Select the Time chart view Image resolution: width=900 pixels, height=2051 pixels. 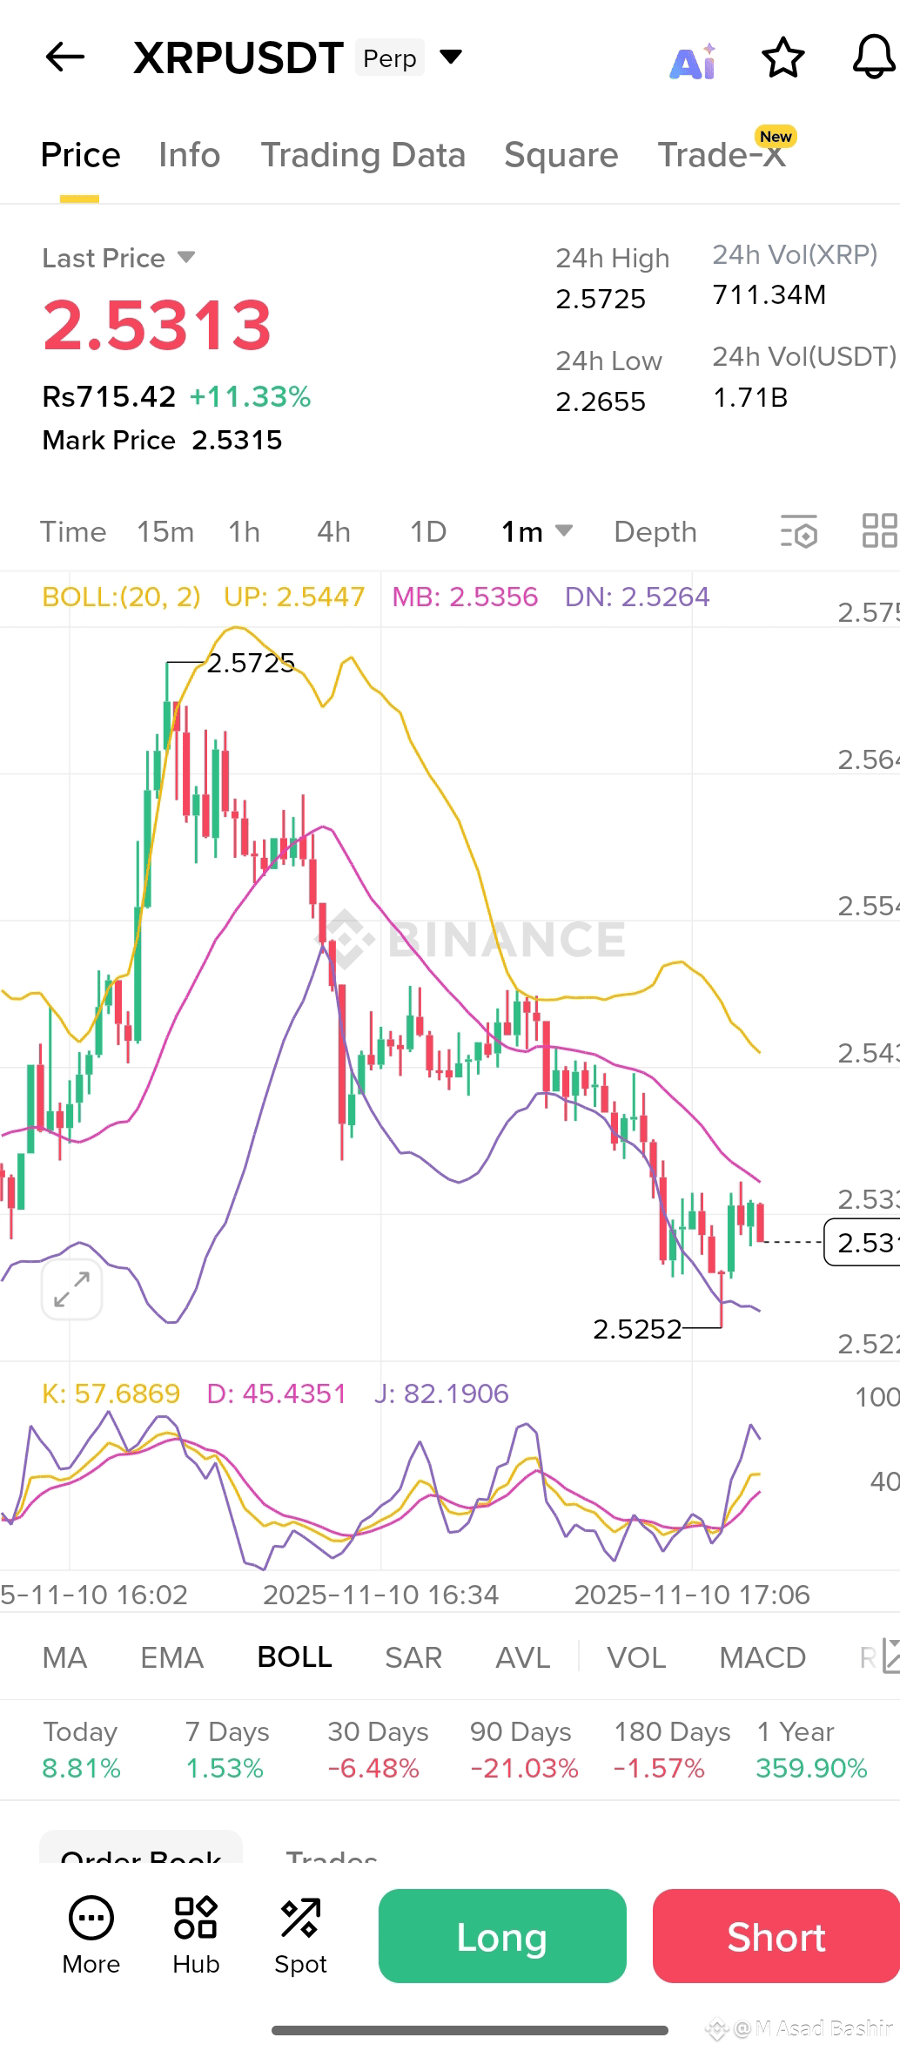point(73,531)
